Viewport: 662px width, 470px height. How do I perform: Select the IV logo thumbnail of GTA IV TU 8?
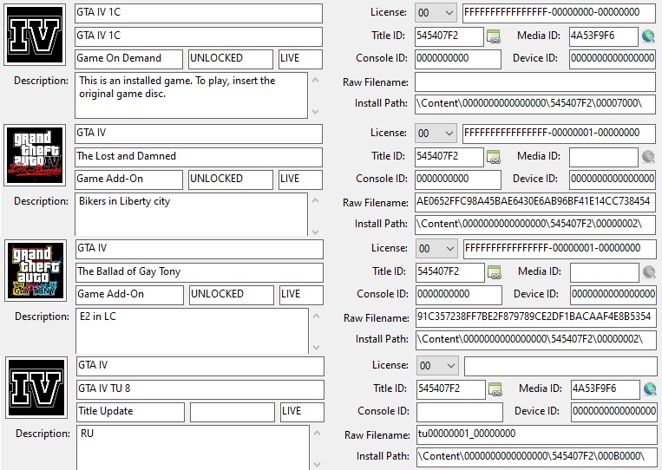36,388
